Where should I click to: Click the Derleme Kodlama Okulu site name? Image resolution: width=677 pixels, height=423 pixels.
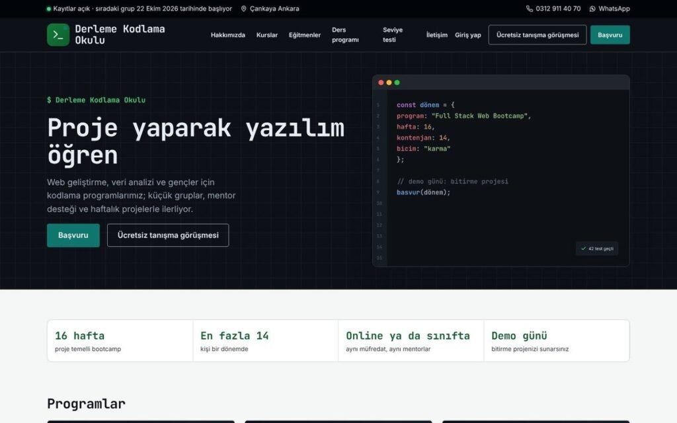[x=120, y=34]
